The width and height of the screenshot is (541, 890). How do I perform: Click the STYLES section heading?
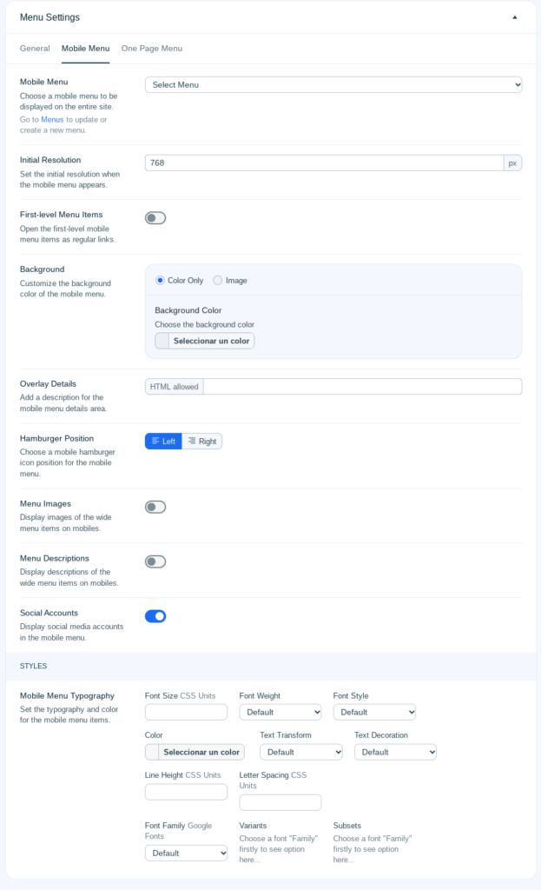coord(34,666)
